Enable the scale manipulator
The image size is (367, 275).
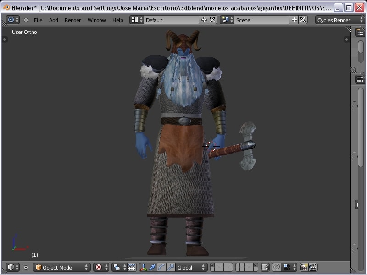coord(171,267)
